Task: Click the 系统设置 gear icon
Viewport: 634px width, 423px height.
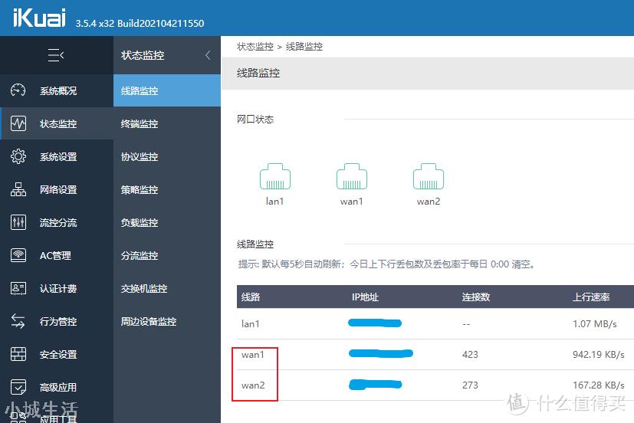Action: 18,156
